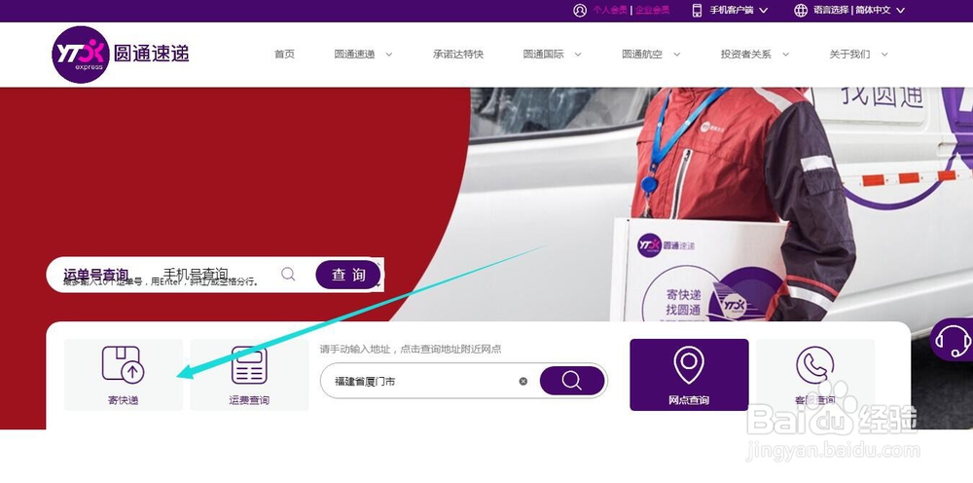
Task: Click the YTO Express logo
Action: pyautogui.click(x=120, y=55)
